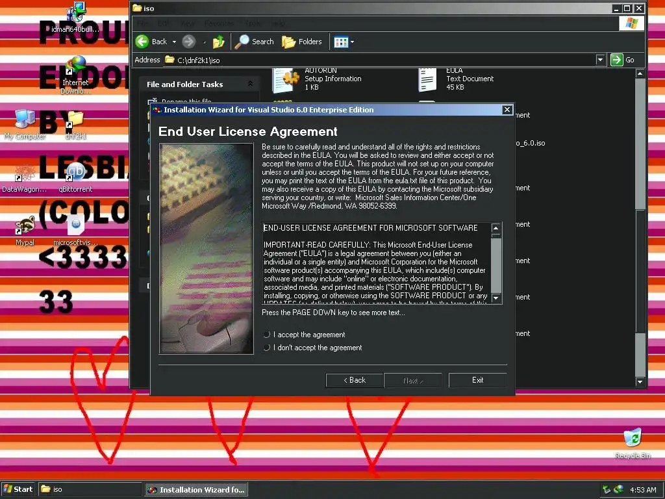
Task: Click Exit in the installation wizard
Action: (x=477, y=380)
